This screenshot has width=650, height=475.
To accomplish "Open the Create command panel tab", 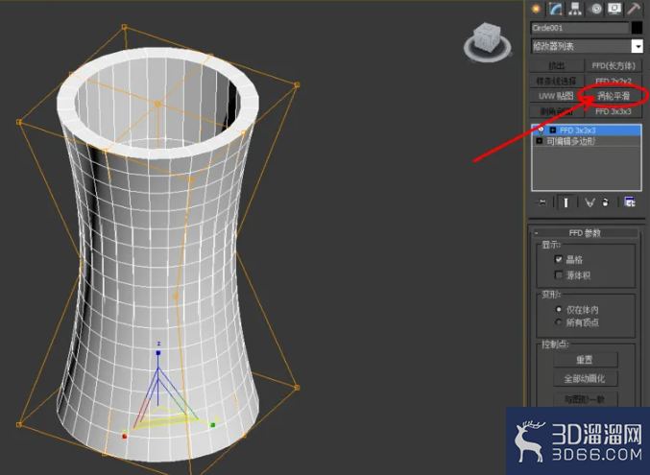I will point(537,10).
